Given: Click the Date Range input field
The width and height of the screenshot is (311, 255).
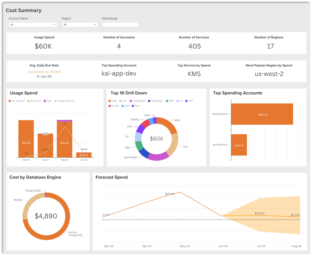Looking at the screenshot, I should tap(120, 25).
